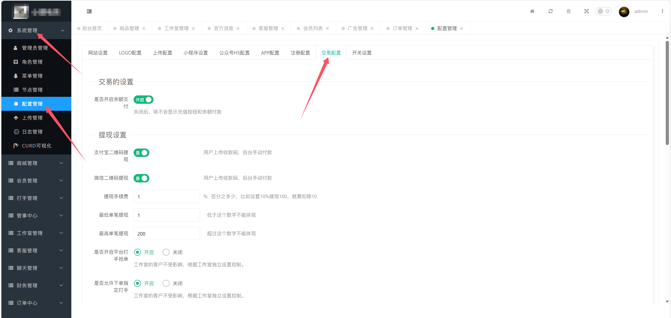The image size is (671, 318).
Task: Go to 日志管理 in sidebar
Action: click(x=32, y=132)
